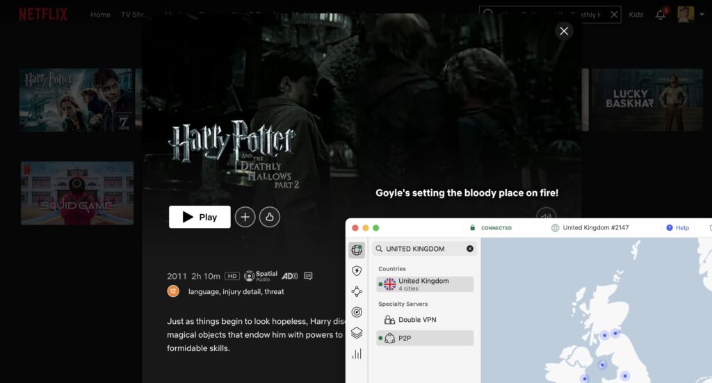Open the stacked layers sidebar icon
This screenshot has height=383, width=712.
tap(357, 333)
